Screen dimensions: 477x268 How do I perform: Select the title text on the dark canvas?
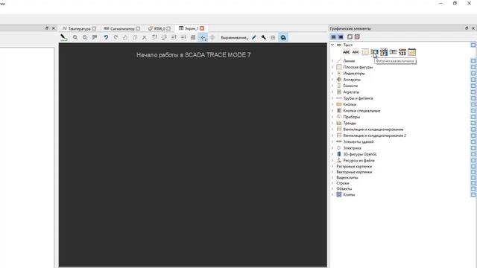(x=194, y=55)
